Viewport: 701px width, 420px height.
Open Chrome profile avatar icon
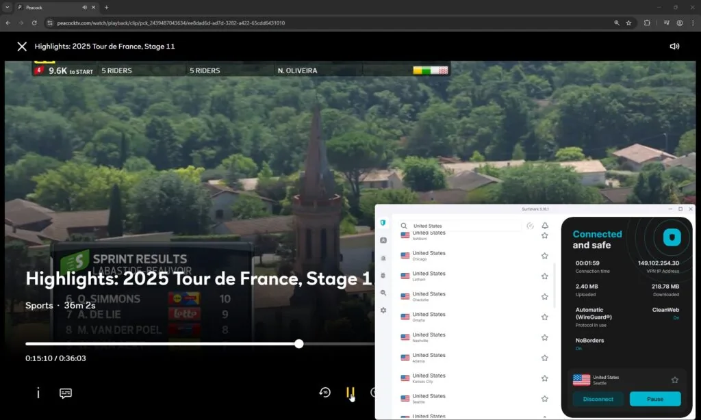(680, 23)
